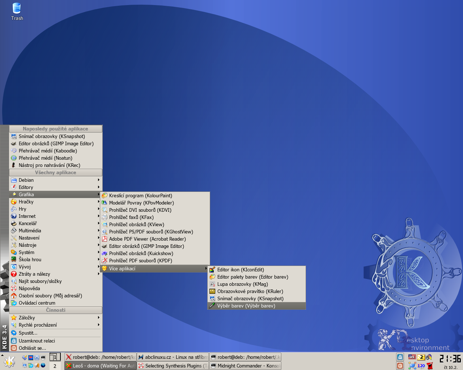The width and height of the screenshot is (463, 370).
Task: Expand the Multimédia submenu arrow
Action: 98,231
